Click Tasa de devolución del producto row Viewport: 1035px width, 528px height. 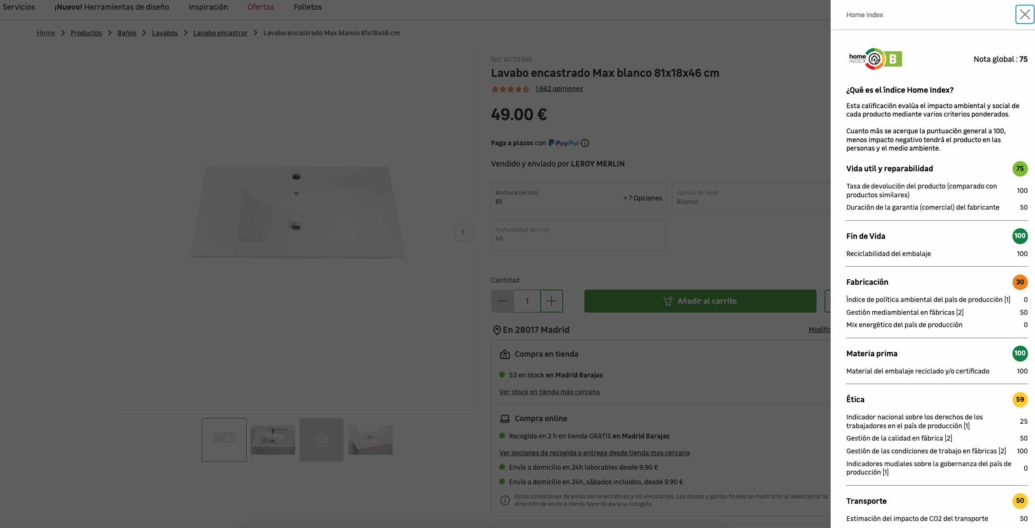pos(937,191)
